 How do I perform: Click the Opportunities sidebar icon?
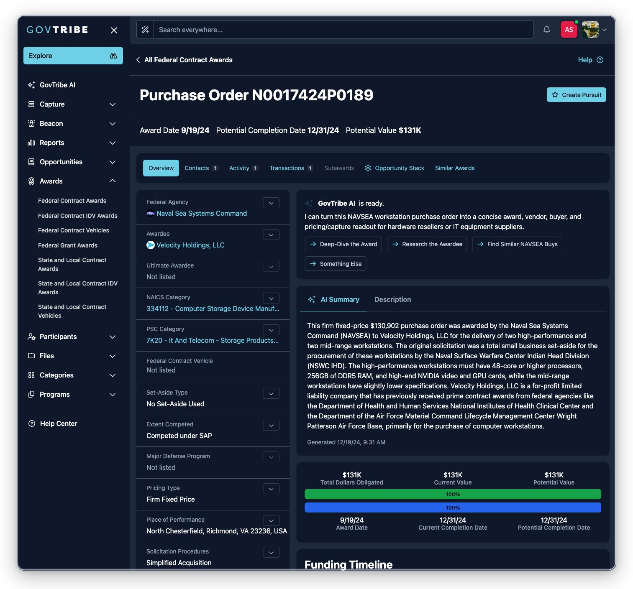(31, 162)
